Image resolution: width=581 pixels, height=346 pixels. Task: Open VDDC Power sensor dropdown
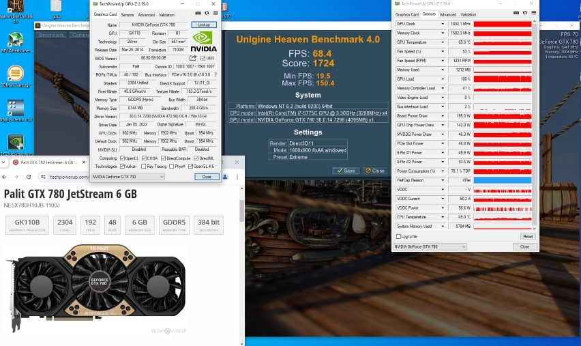click(x=443, y=207)
